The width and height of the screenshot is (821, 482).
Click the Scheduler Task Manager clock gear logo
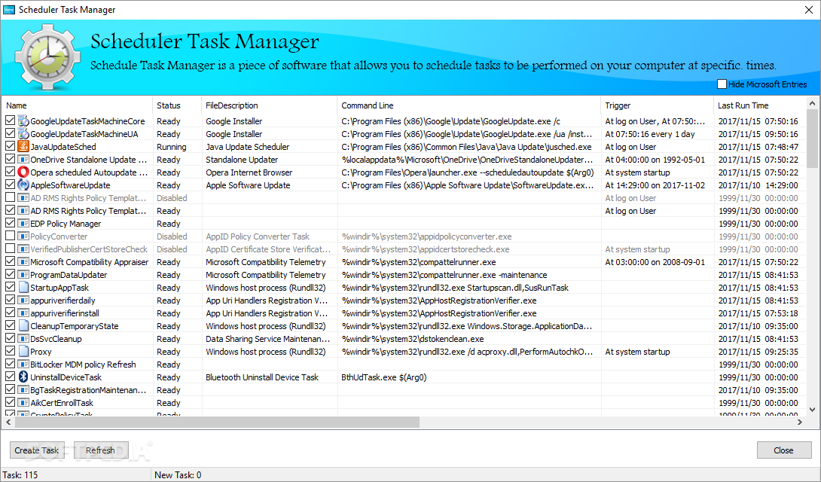click(x=47, y=57)
